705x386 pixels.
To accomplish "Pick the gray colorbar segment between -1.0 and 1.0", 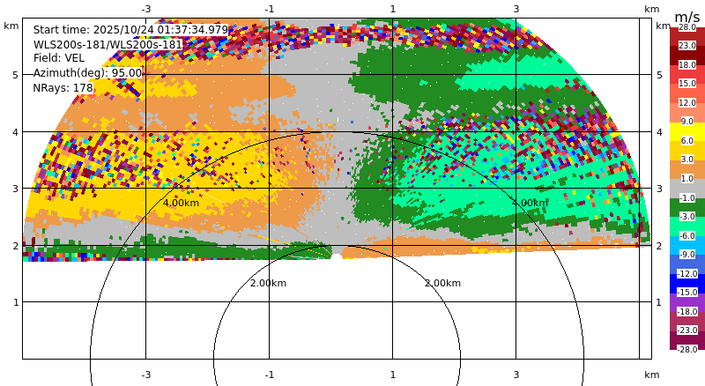I will (687, 188).
